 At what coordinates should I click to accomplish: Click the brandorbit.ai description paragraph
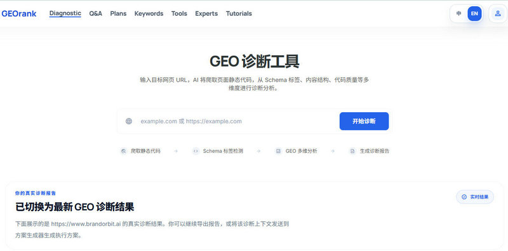[152, 229]
